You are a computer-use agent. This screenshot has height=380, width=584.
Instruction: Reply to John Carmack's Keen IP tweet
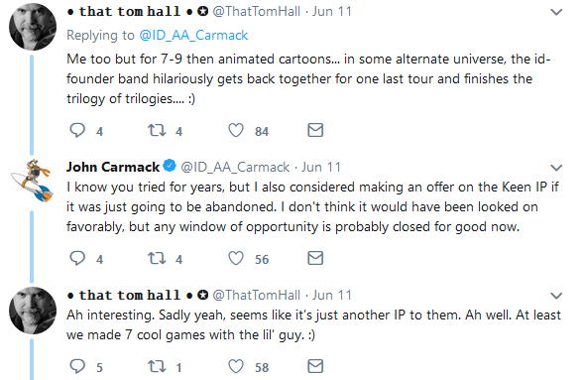[77, 258]
